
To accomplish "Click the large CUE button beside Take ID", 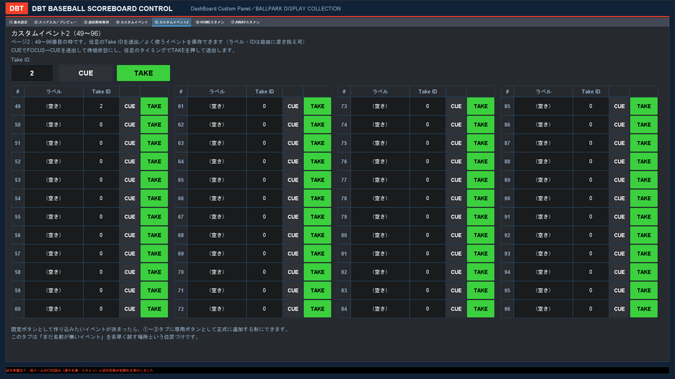I will [86, 73].
